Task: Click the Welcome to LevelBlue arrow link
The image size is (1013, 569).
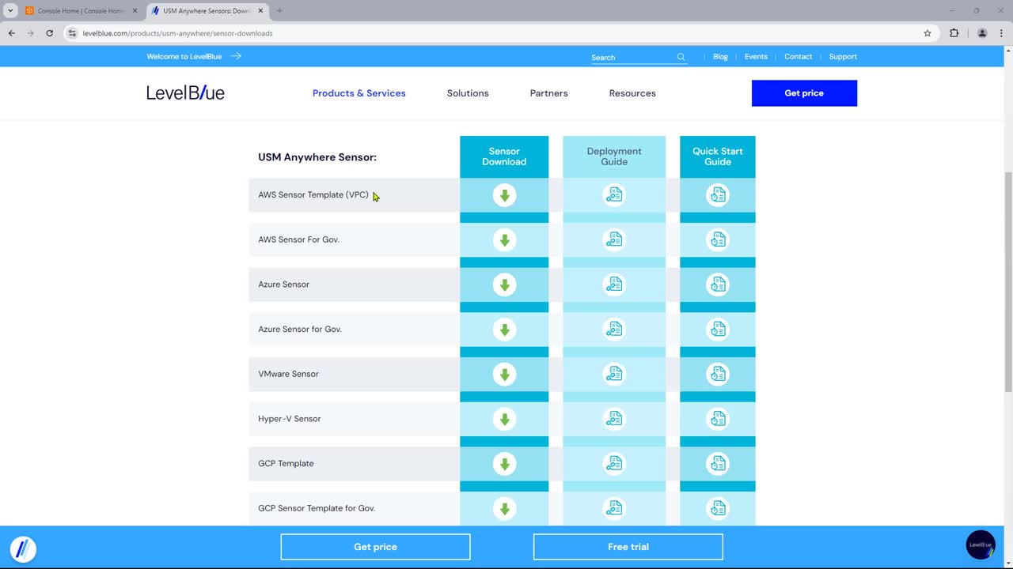Action: (x=194, y=56)
